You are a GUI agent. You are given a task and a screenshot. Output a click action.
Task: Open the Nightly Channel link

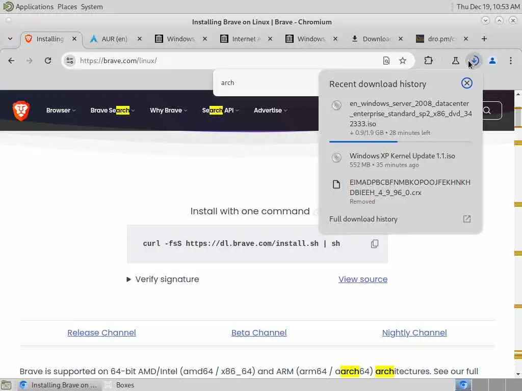tap(414, 332)
